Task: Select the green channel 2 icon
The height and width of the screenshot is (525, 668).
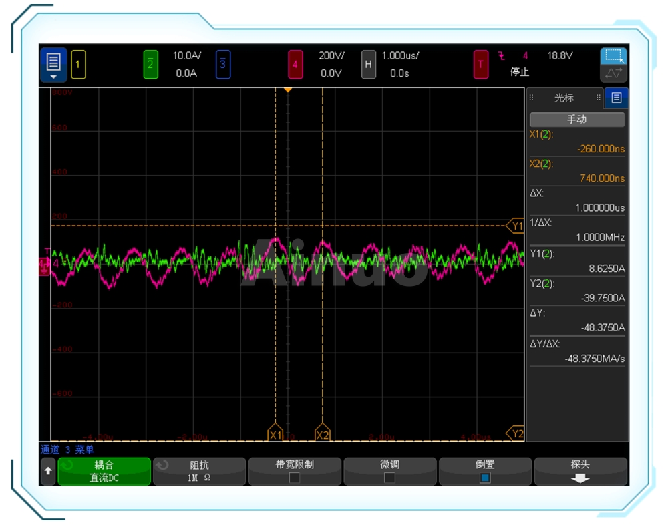Action: pos(151,65)
